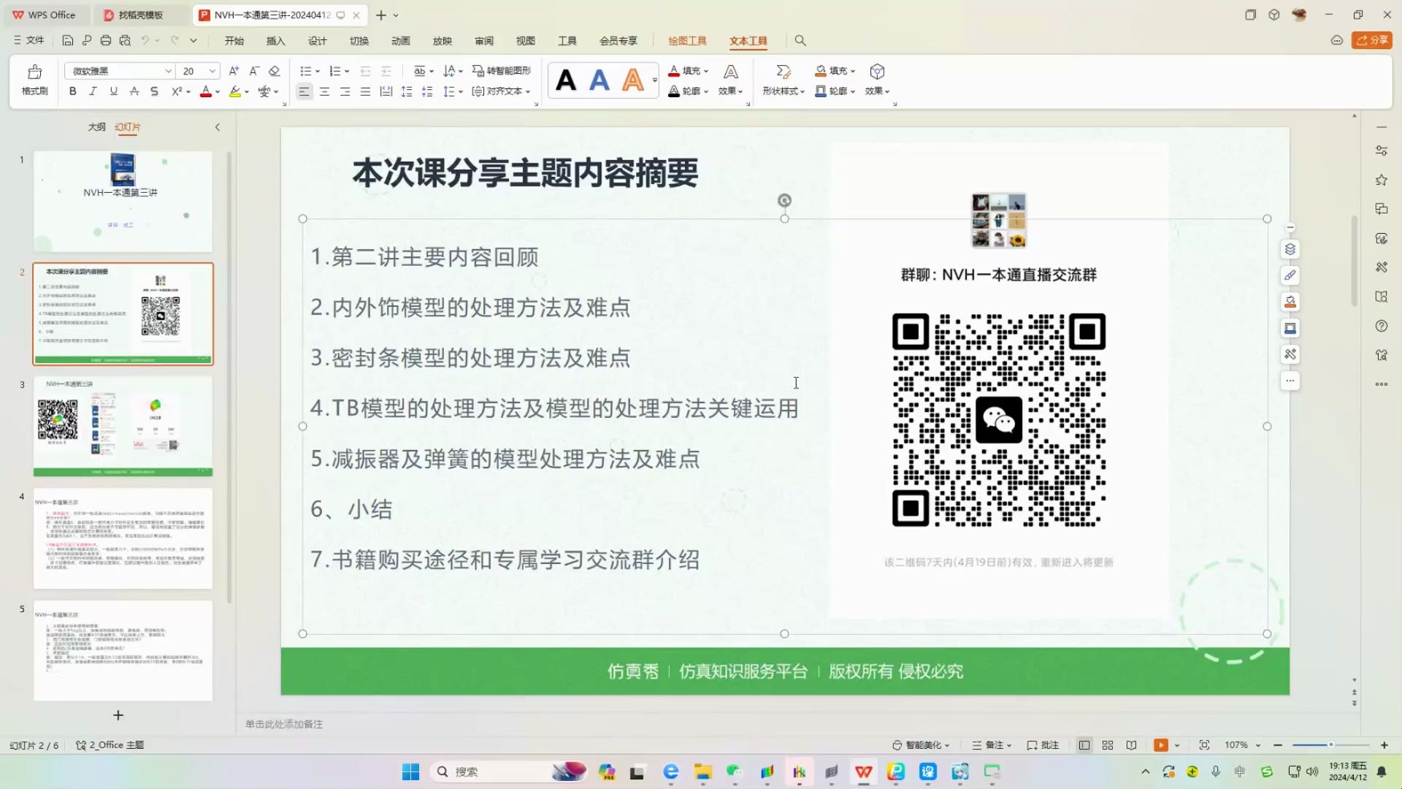Click the save document icon
This screenshot has height=789, width=1402.
pos(67,41)
